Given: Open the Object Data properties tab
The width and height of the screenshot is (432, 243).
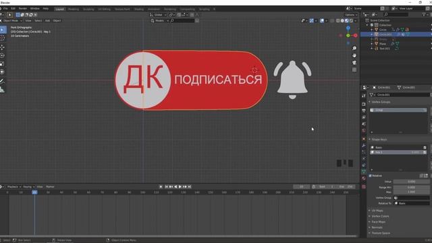Looking at the screenshot, I should [x=364, y=171].
